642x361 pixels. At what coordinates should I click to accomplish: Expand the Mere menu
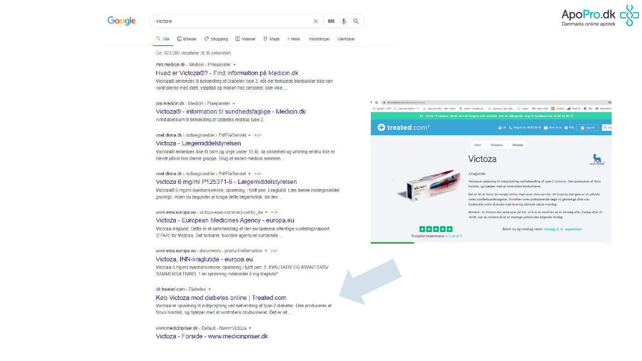point(293,39)
